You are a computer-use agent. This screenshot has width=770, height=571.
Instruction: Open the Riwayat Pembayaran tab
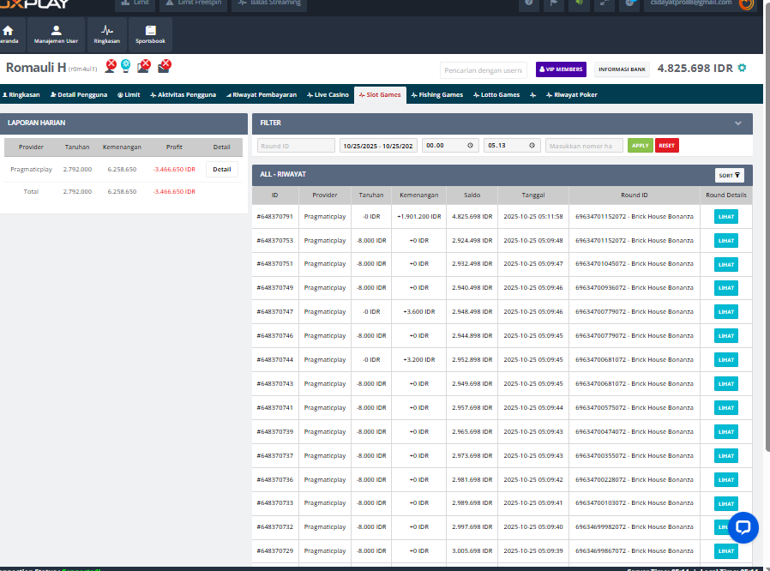pos(262,95)
